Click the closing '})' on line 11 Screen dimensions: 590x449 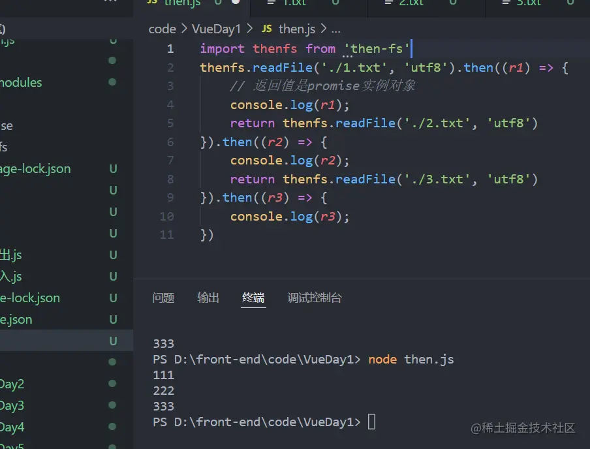[207, 235]
